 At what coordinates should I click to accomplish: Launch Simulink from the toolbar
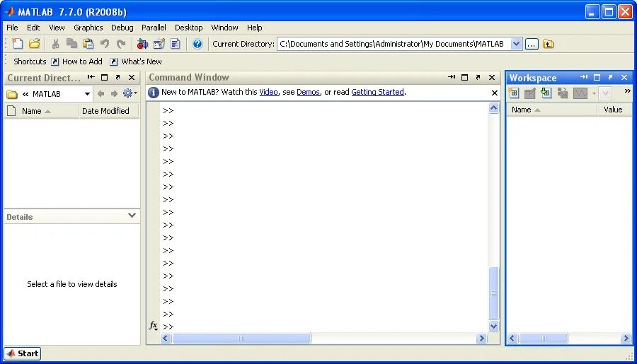coord(142,44)
